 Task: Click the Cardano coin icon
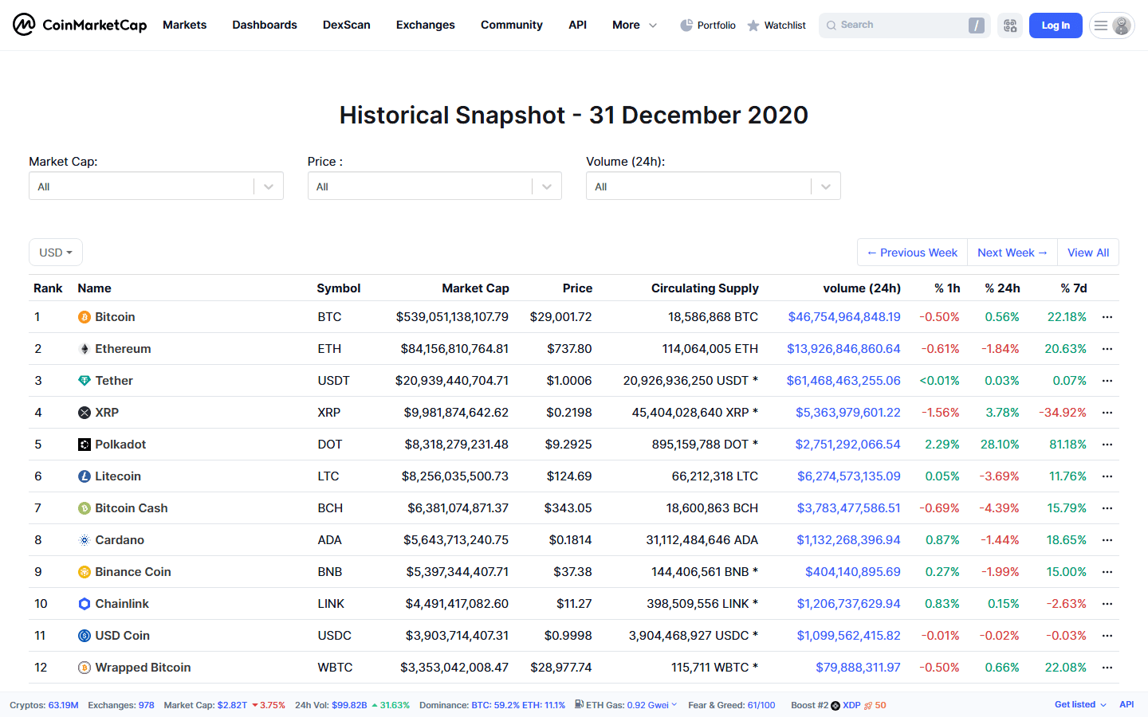click(x=85, y=540)
